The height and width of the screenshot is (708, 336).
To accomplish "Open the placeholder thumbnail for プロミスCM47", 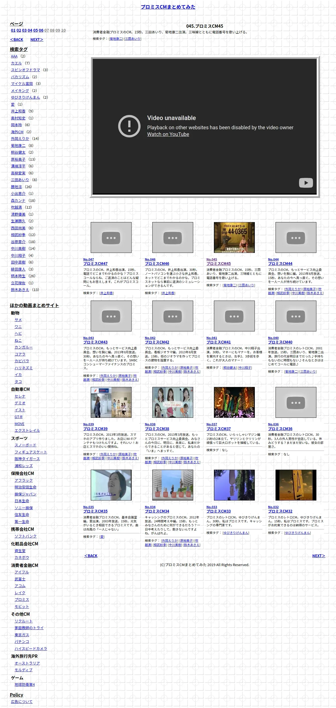I will pyautogui.click(x=111, y=237).
